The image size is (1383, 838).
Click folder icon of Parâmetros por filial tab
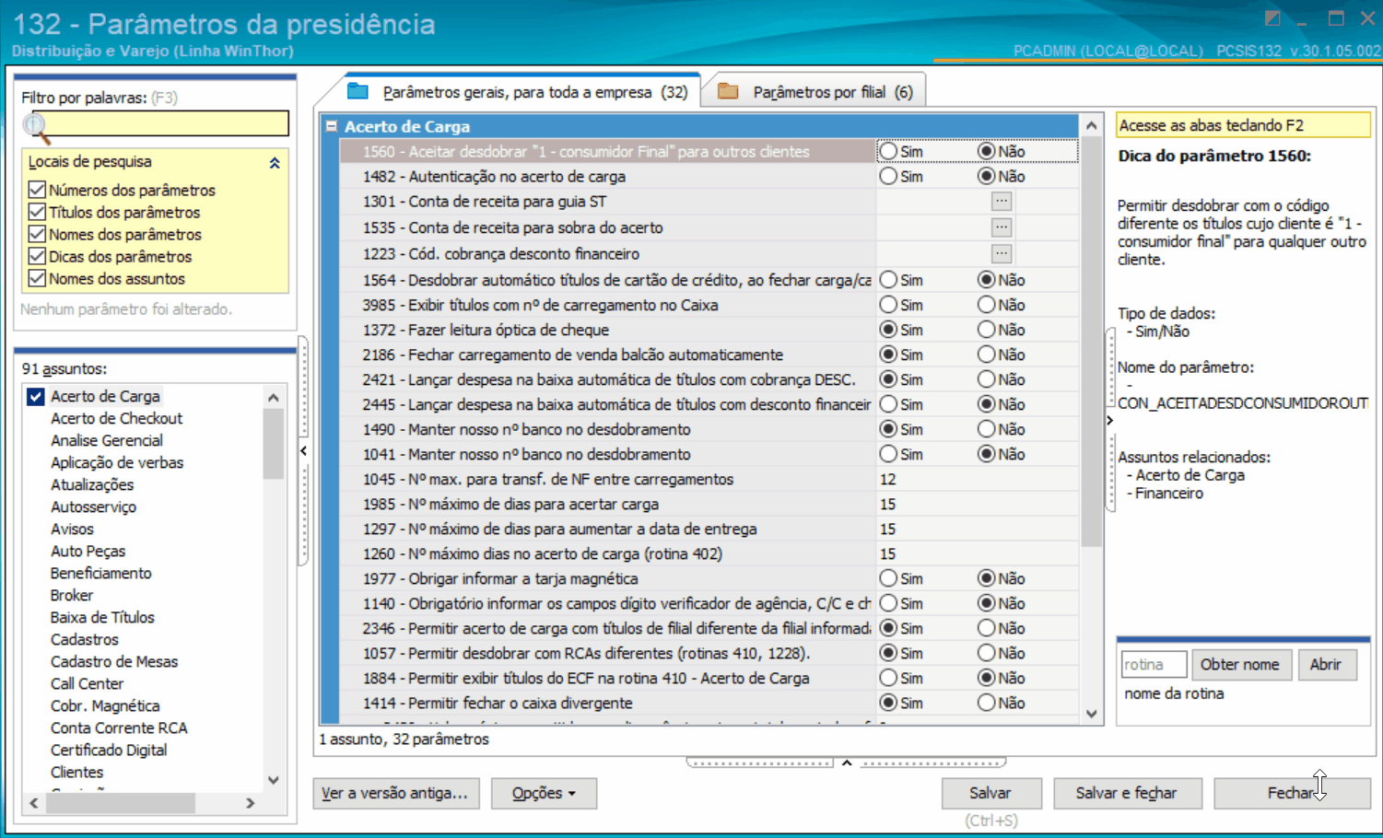coord(728,91)
